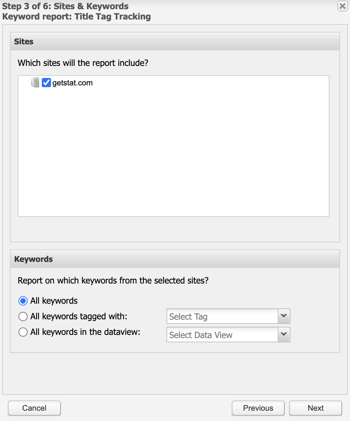Uncheck the getstat.com site checkbox
The image size is (350, 421).
point(46,83)
